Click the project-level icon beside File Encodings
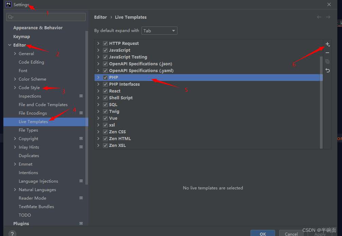 click(81, 113)
